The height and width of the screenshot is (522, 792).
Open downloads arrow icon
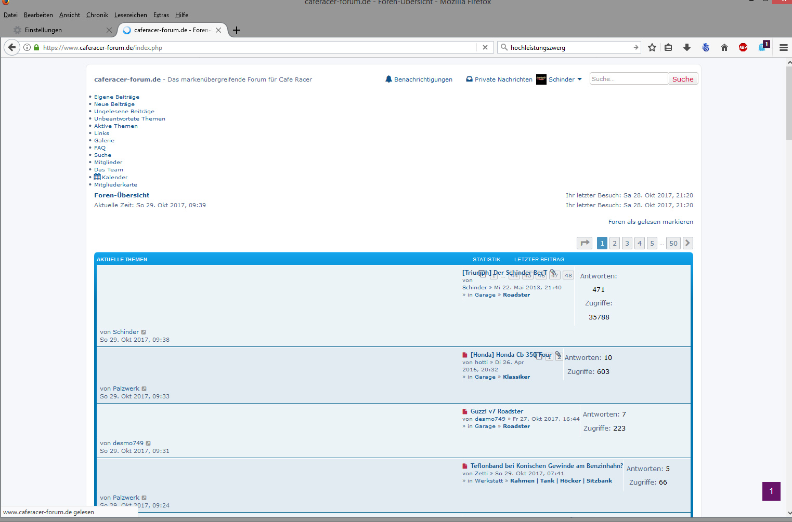(x=687, y=47)
